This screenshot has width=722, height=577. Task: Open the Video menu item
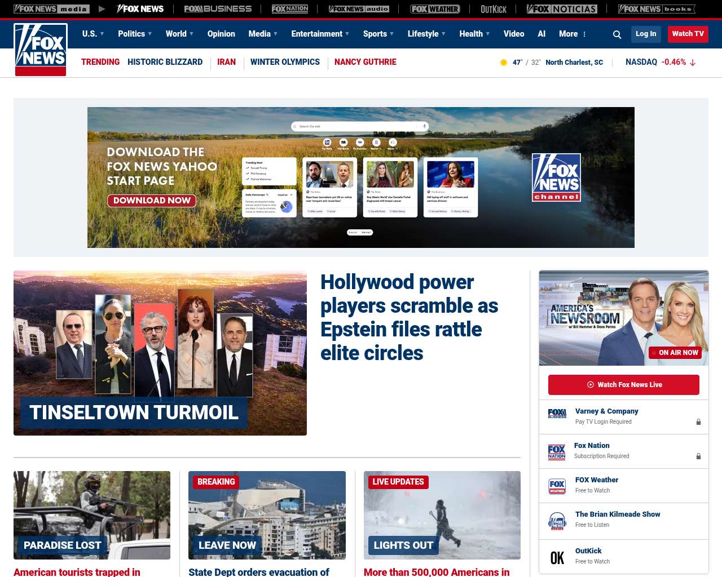coord(514,34)
